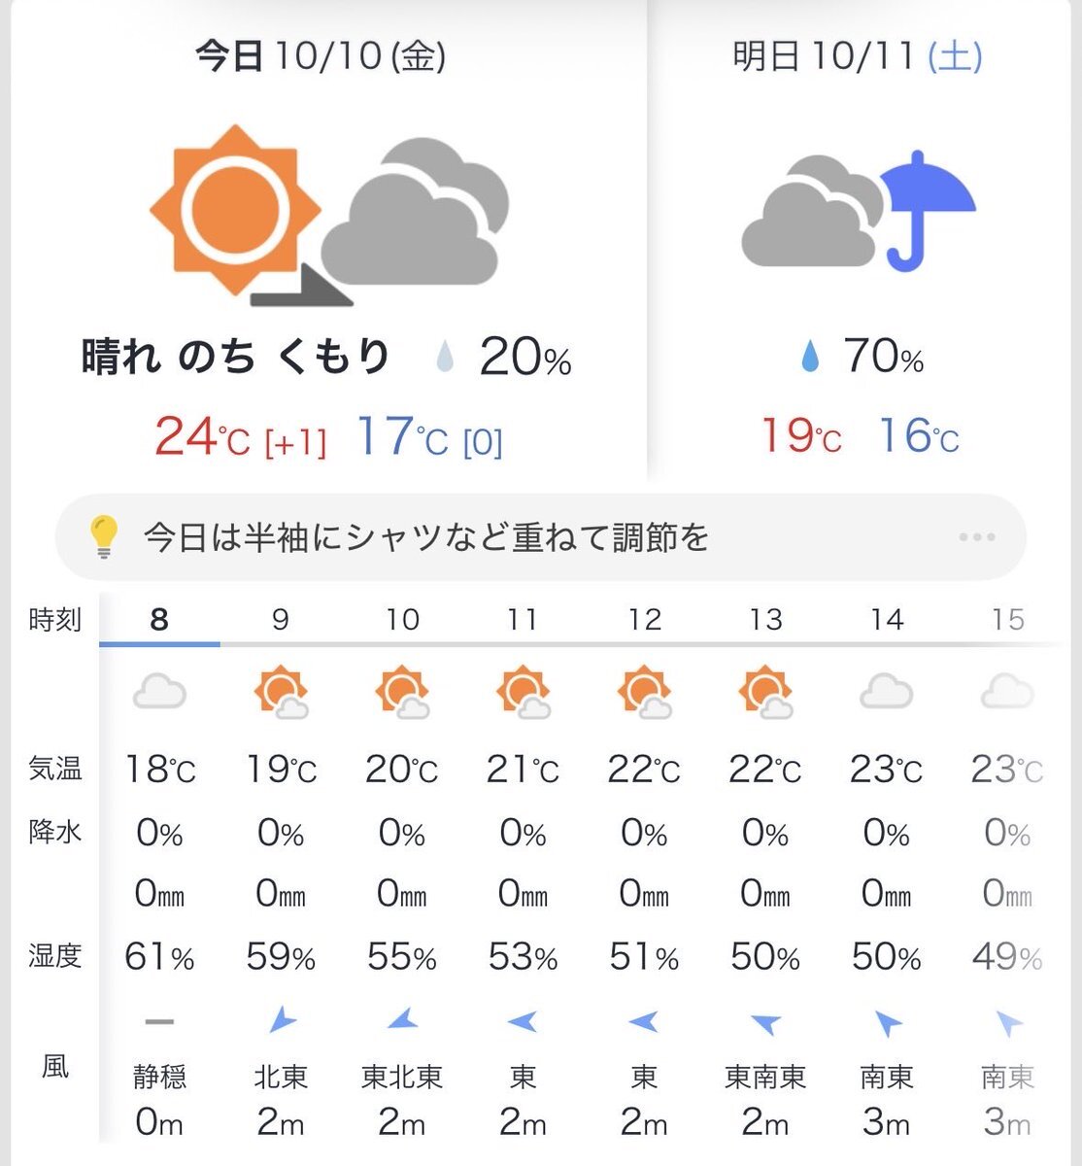Screen dimensions: 1082x1166
Task: Select the 8 o'clock hour tab
Action: 159,619
